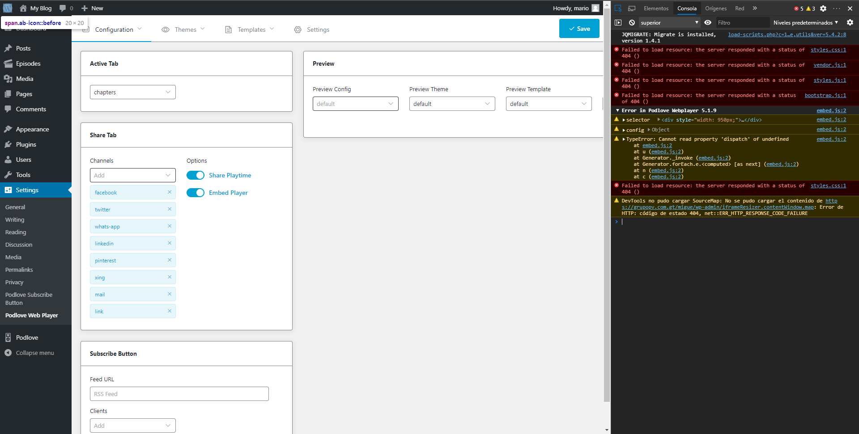This screenshot has width=859, height=434.
Task: Activate DevTools inspect element icon
Action: [x=618, y=8]
